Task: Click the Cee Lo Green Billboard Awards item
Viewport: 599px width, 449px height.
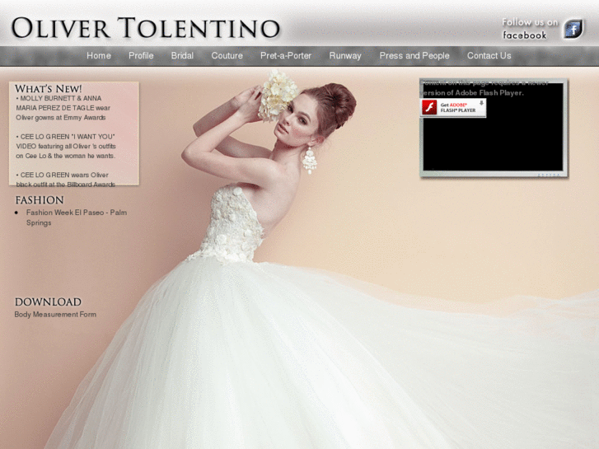Action: click(x=66, y=180)
